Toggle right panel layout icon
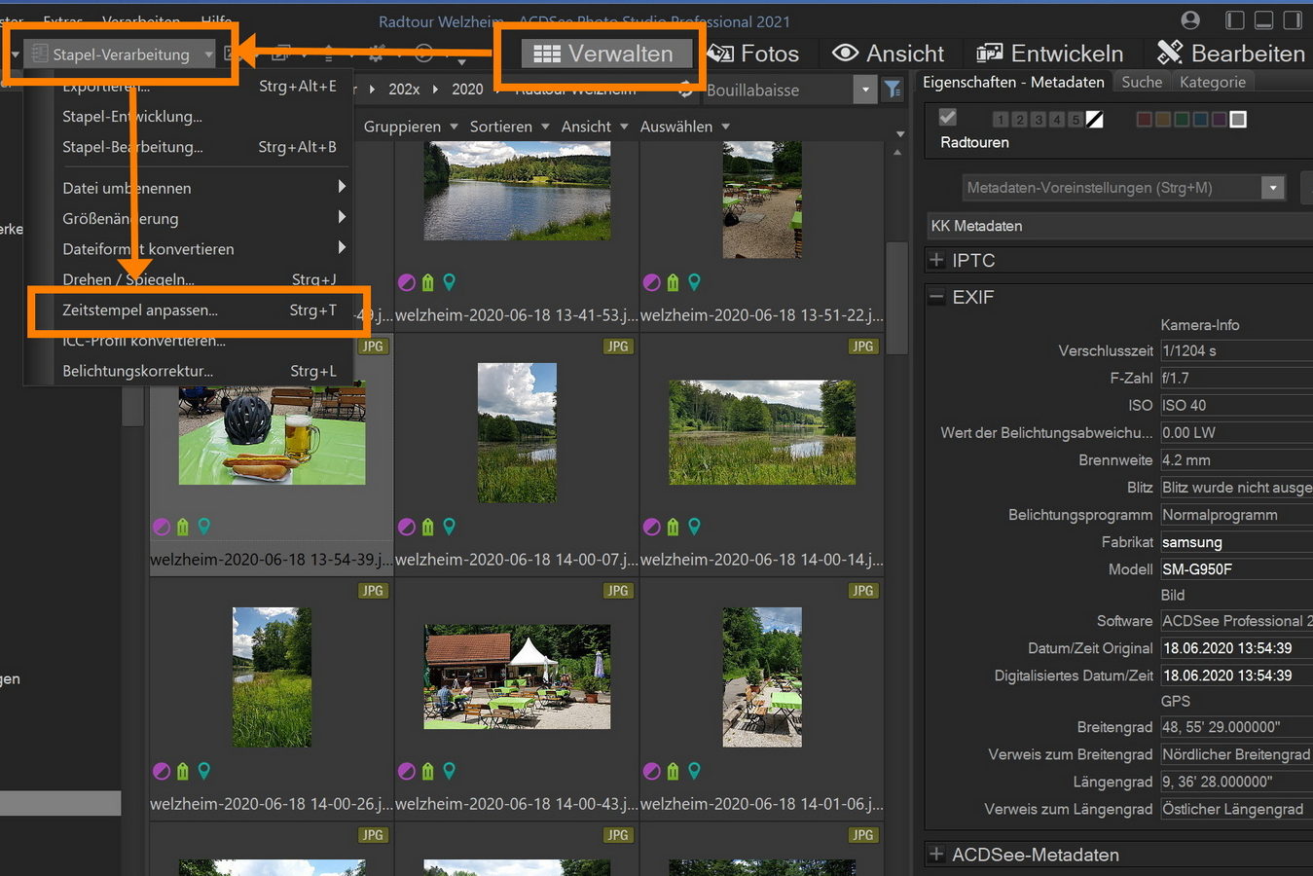This screenshot has width=1313, height=876. point(1293,20)
